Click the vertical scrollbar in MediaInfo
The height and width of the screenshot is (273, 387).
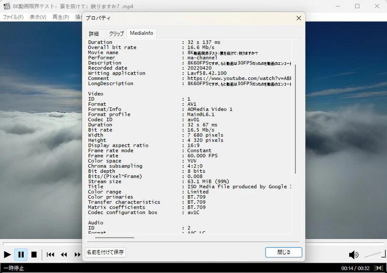pos(295,119)
